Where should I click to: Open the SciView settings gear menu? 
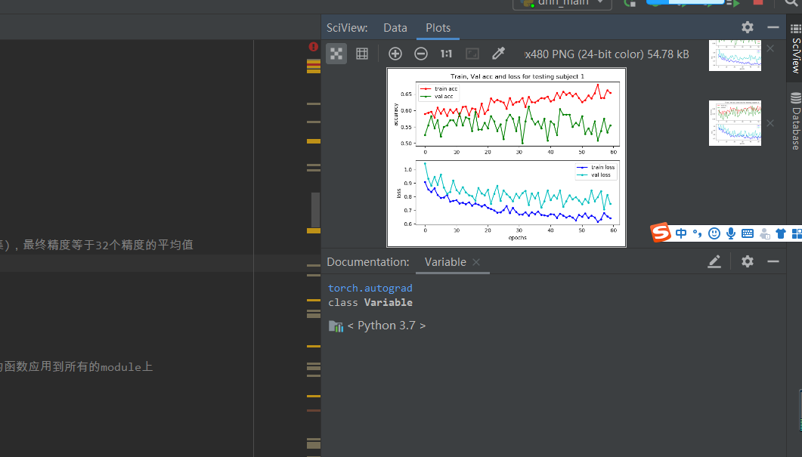coord(747,26)
